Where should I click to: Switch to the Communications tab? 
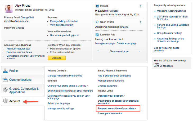coord(23,80)
